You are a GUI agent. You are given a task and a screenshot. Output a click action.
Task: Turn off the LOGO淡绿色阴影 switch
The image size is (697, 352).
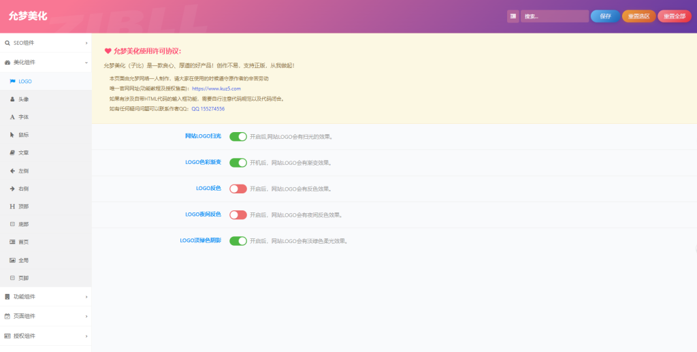pos(238,241)
